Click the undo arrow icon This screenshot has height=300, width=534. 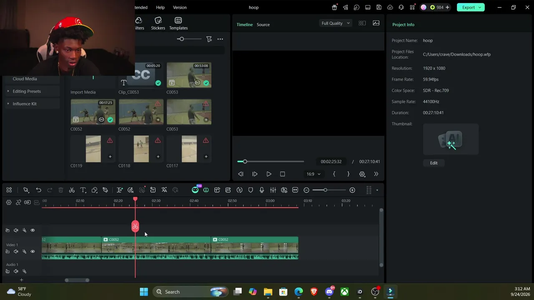(38, 190)
